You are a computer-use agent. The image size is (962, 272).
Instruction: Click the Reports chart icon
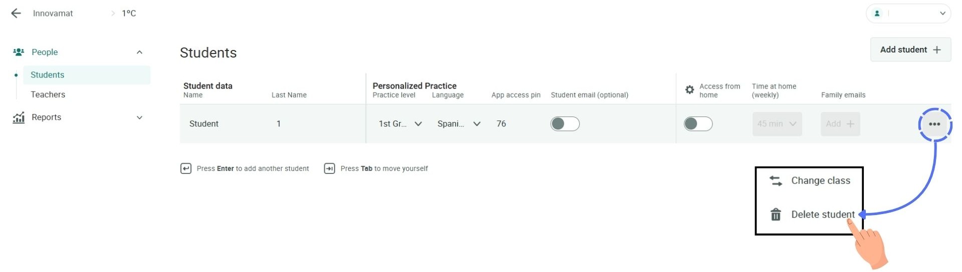tap(19, 117)
